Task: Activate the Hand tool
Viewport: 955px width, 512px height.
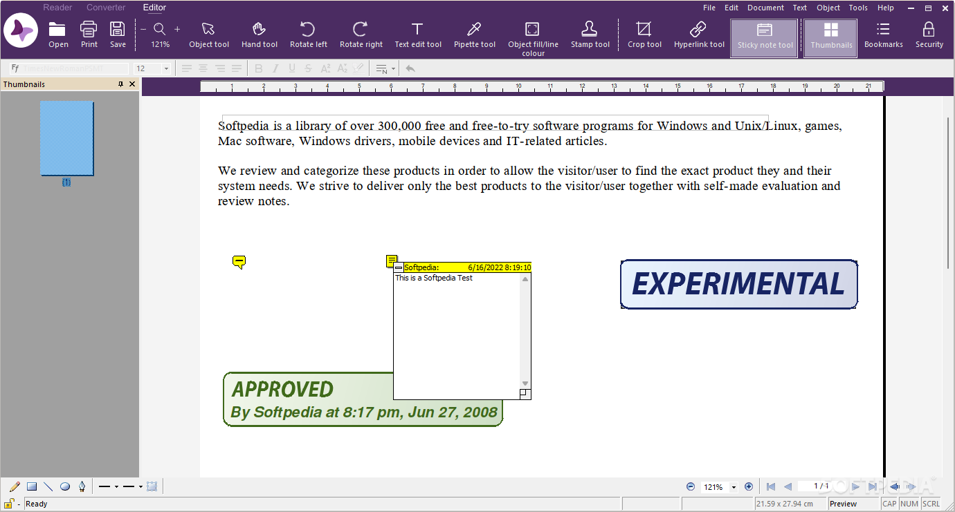Action: coord(260,35)
